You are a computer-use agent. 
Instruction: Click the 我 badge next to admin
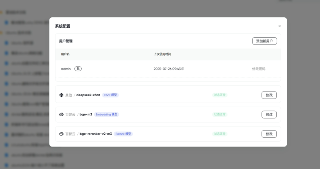(x=78, y=69)
